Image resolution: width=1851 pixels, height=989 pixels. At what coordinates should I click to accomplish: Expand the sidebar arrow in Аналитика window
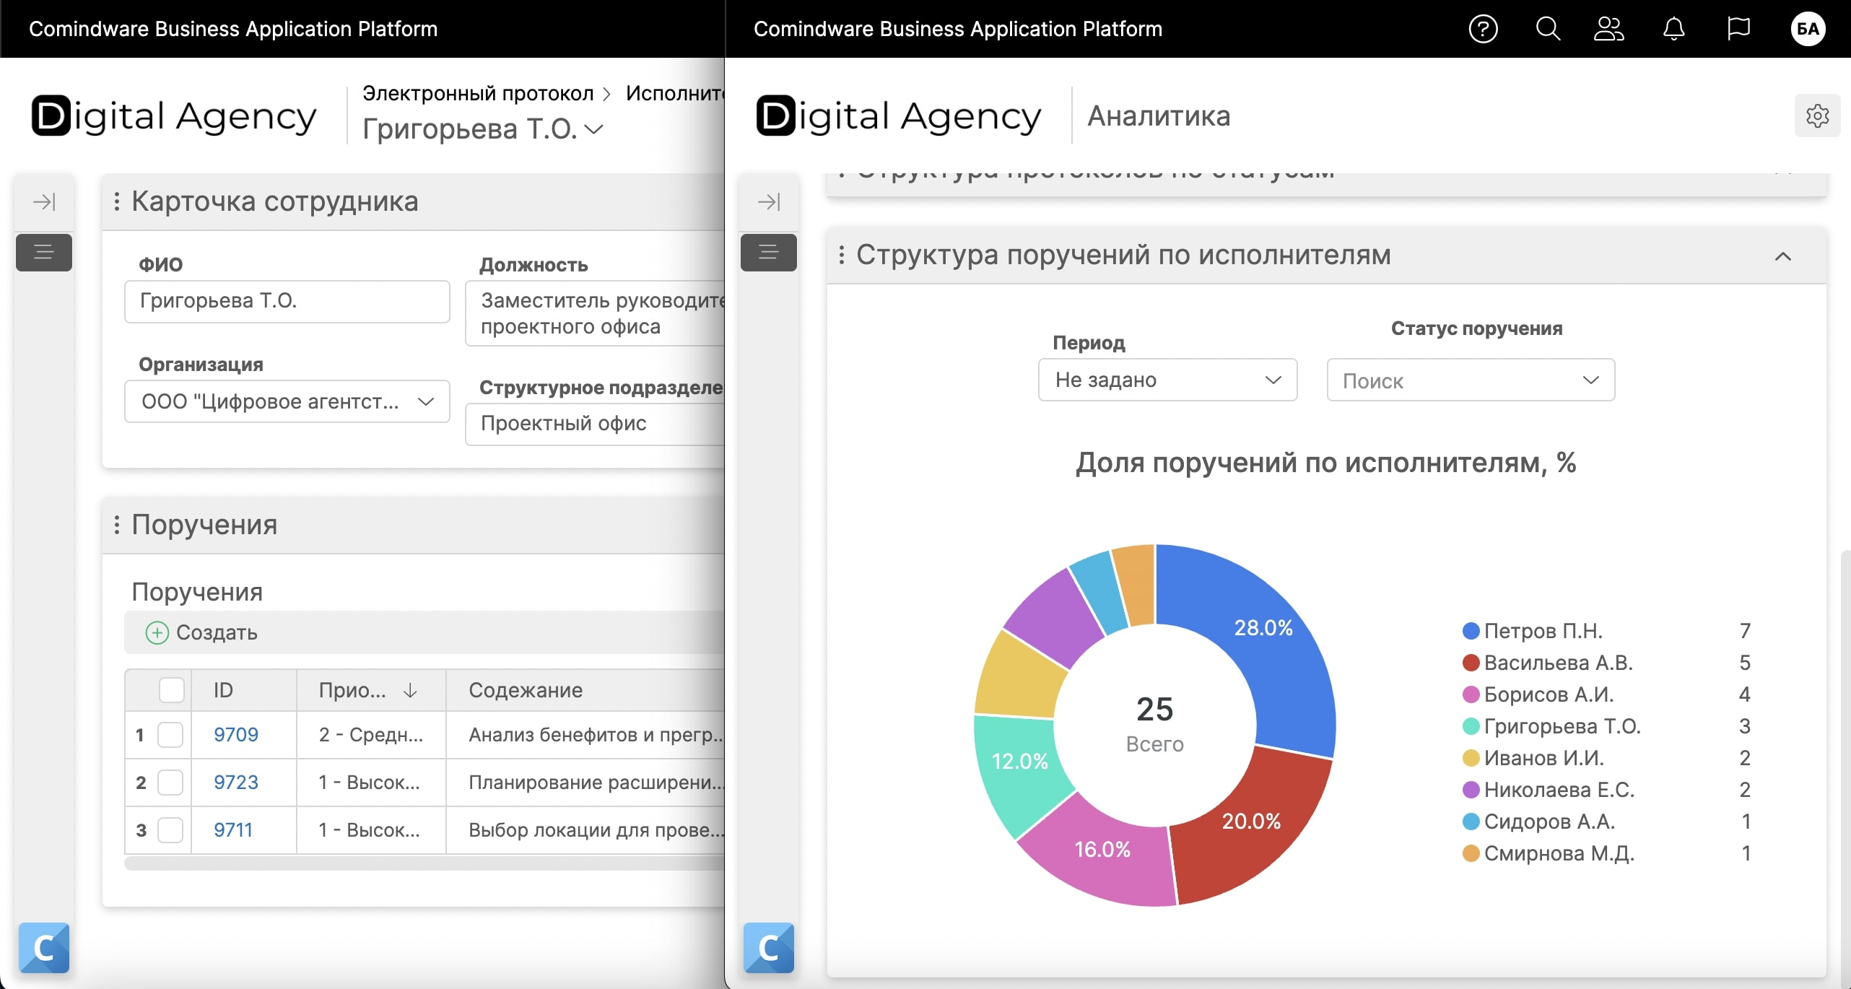point(769,201)
